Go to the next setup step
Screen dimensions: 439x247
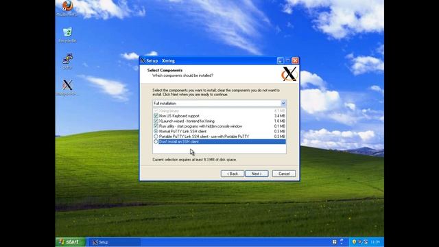[257, 174]
